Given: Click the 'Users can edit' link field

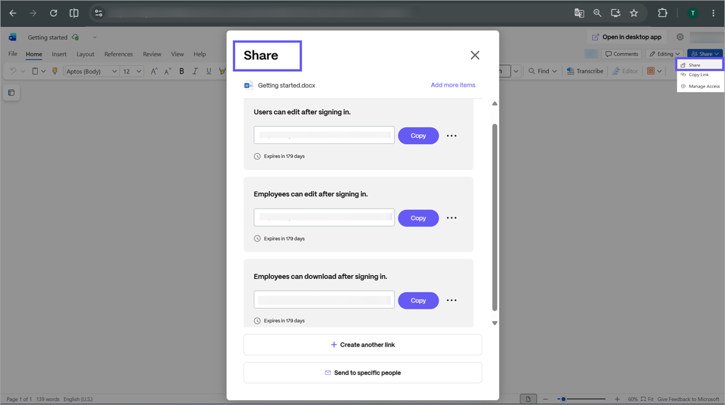Looking at the screenshot, I should pos(324,135).
